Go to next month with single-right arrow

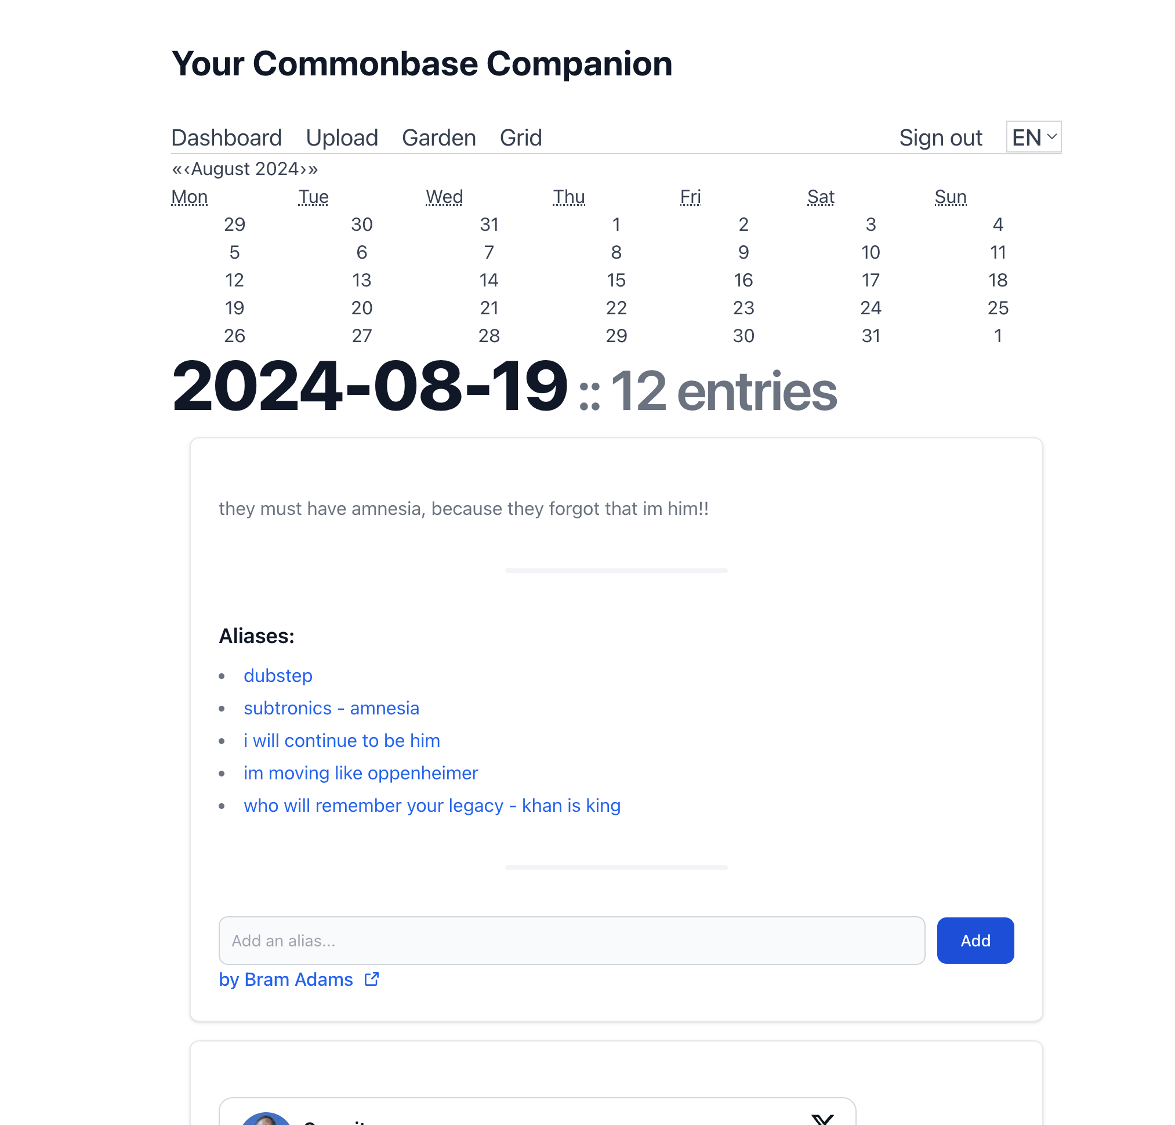point(302,169)
